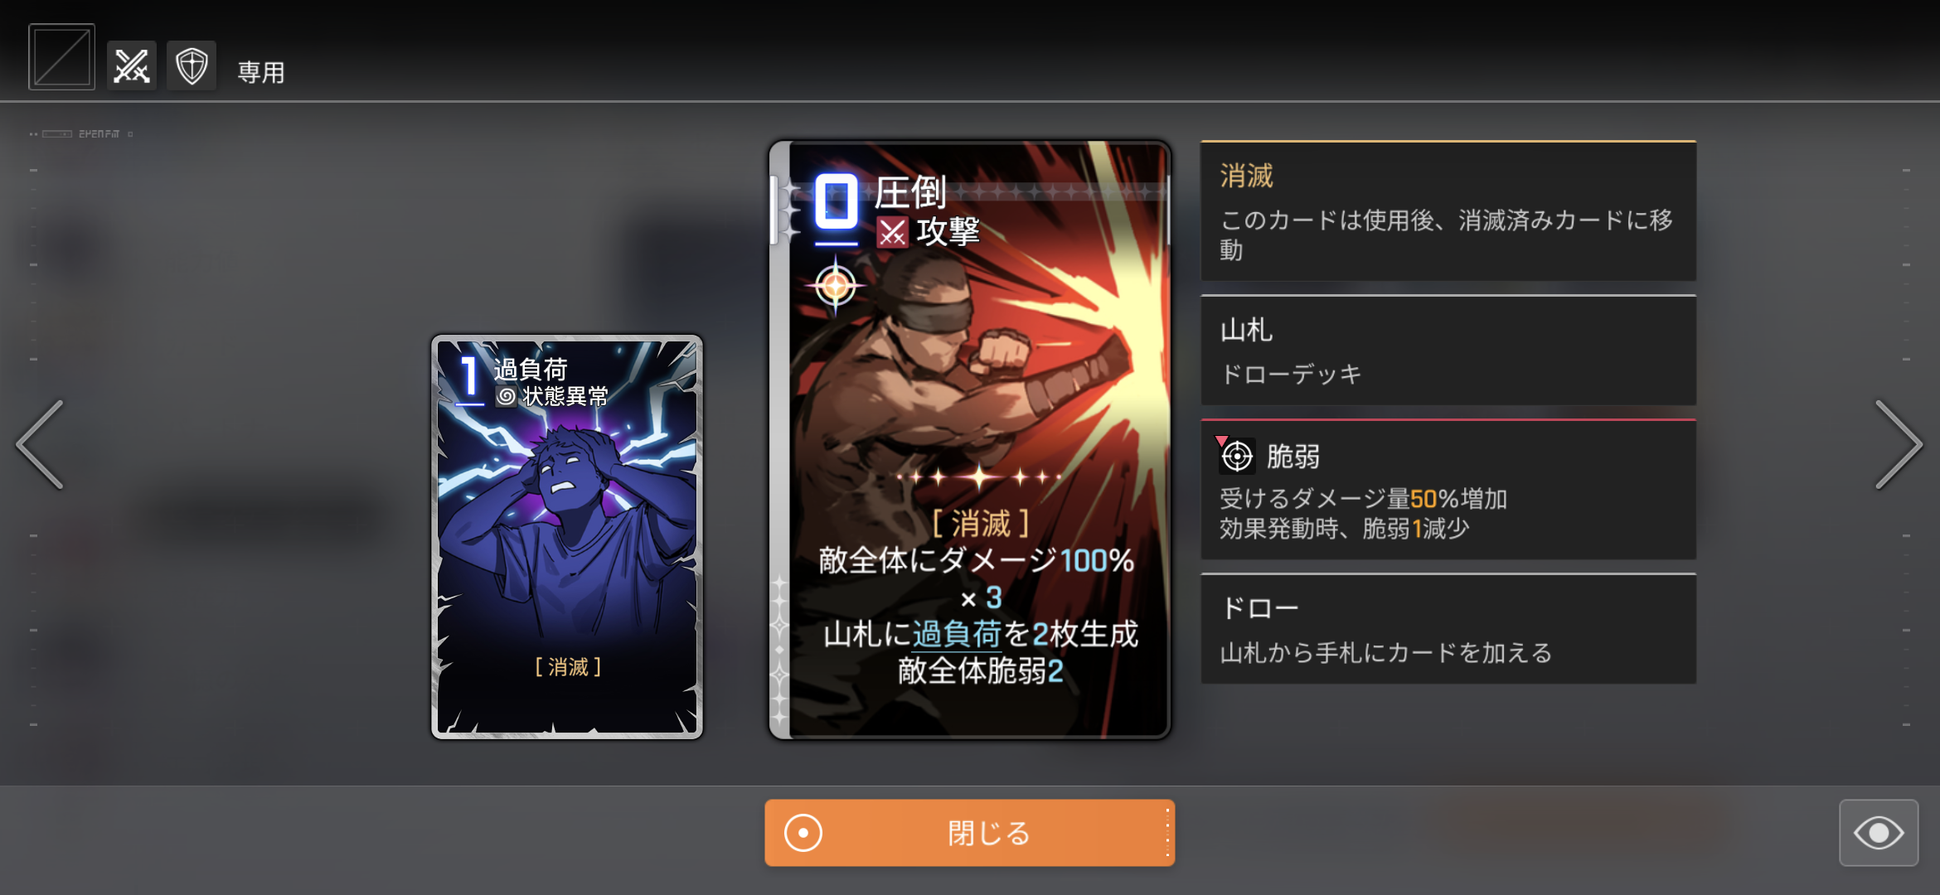The width and height of the screenshot is (1940, 895).
Task: Toggle the crossed swords attack filter
Action: click(x=132, y=65)
